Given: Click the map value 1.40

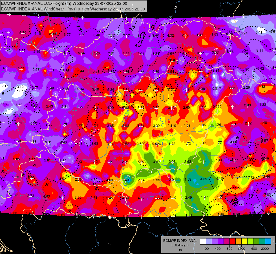Looking at the screenshot, I should pos(125,180).
